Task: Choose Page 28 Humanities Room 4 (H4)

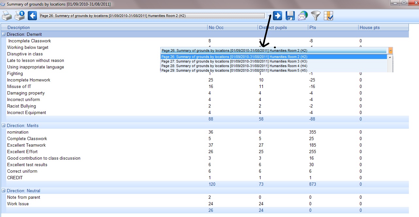Action: pyautogui.click(x=234, y=66)
